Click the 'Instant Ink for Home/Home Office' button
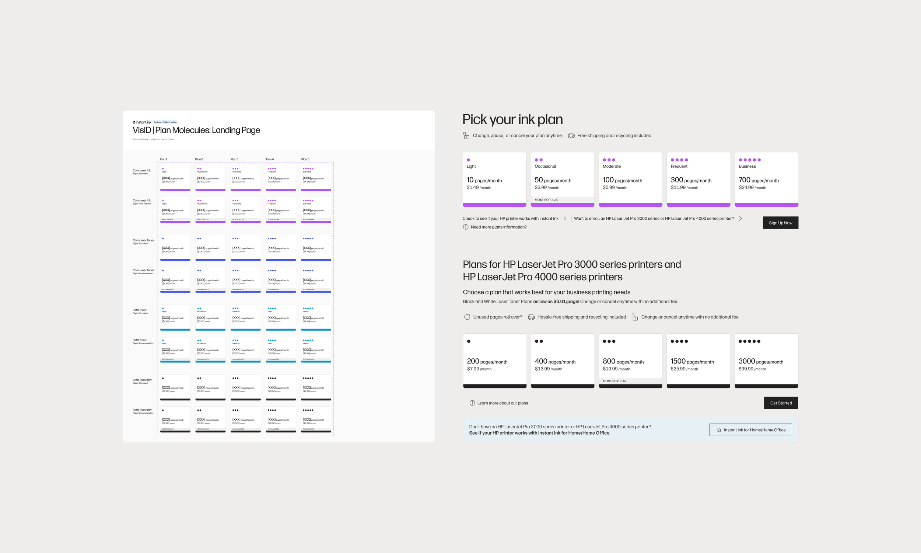This screenshot has height=553, width=921. [x=750, y=429]
